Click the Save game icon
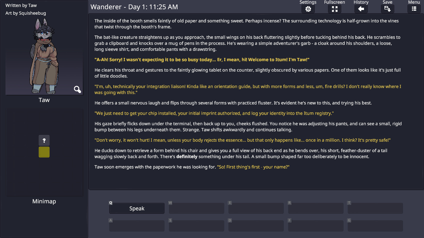The height and width of the screenshot is (238, 424). coord(387,9)
